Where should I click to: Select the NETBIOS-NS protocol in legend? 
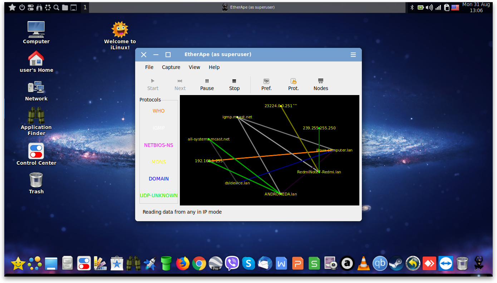[x=159, y=145]
